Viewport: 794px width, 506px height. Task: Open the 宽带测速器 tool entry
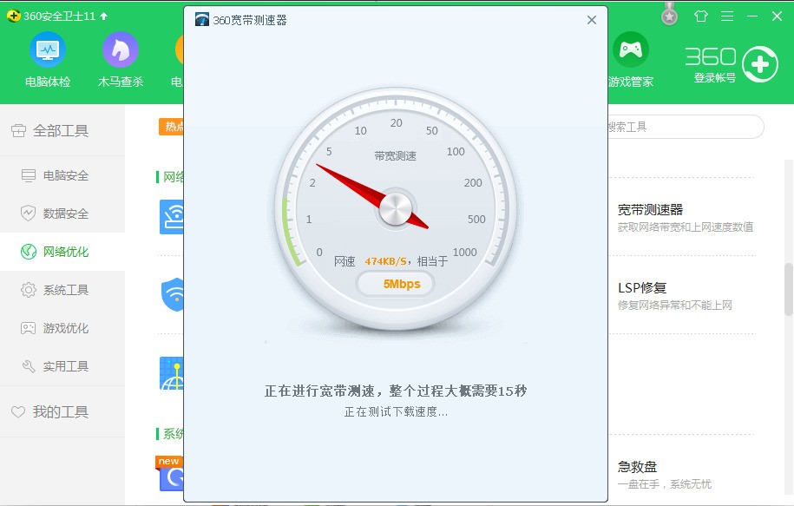click(x=650, y=210)
